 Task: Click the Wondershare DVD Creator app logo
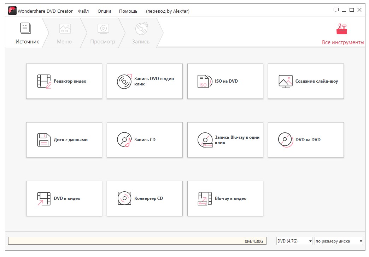[x=12, y=11]
